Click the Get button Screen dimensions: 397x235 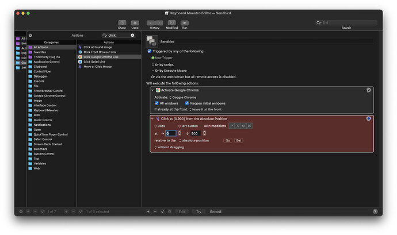(239, 141)
